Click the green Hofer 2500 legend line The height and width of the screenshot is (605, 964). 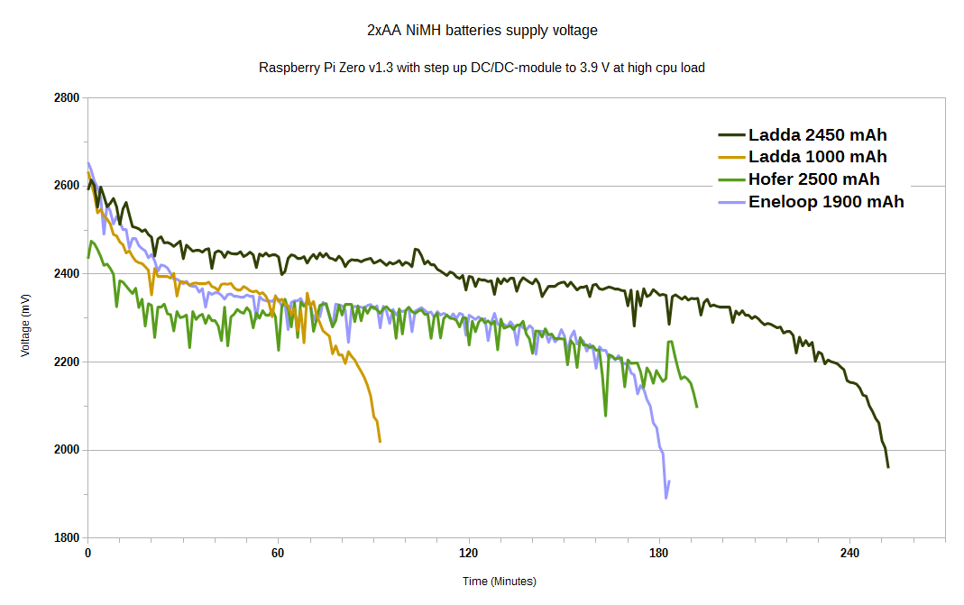[x=731, y=179]
